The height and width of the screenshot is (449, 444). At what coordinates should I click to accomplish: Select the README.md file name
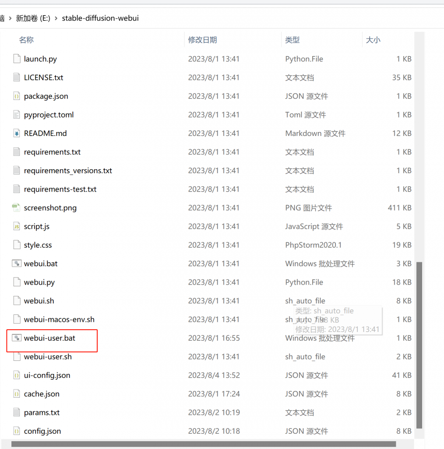[45, 133]
